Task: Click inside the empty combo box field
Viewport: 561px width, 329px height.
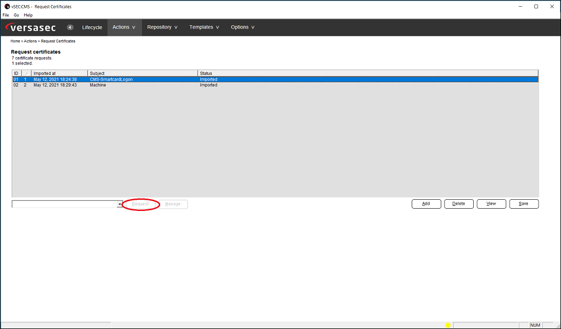Action: click(x=65, y=204)
